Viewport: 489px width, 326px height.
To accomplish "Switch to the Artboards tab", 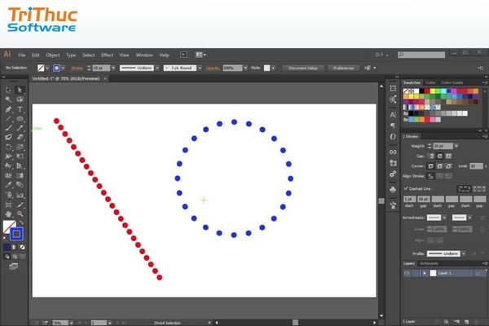I will (x=429, y=263).
